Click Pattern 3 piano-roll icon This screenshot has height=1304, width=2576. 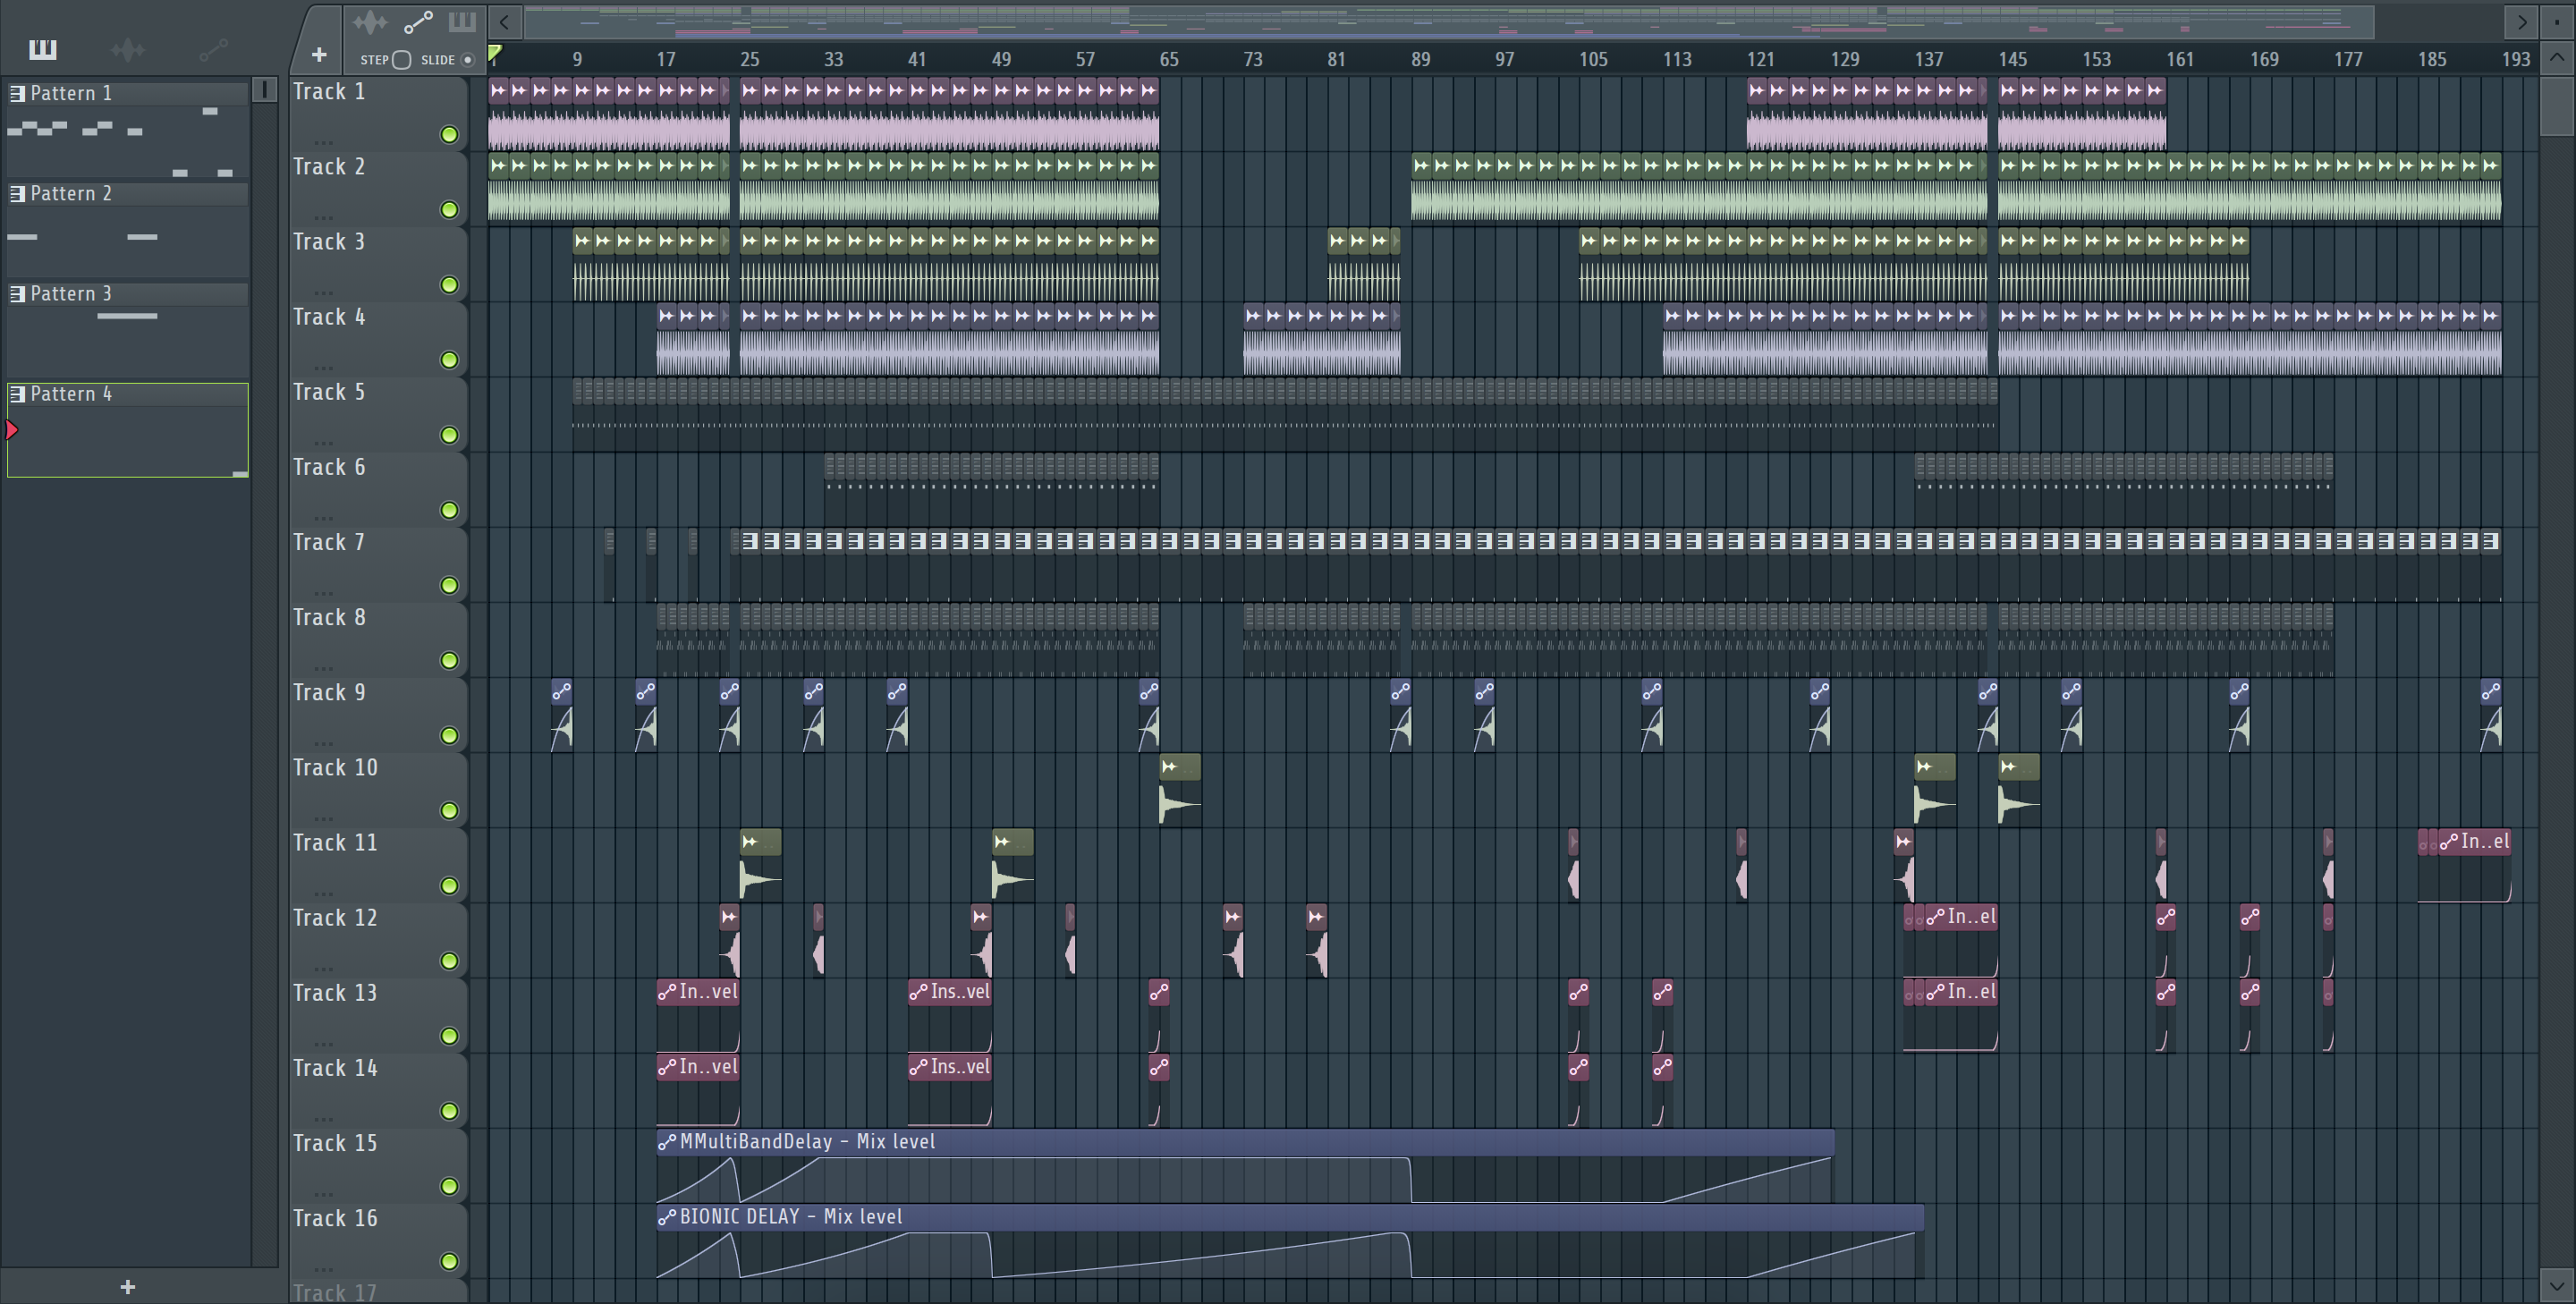click(17, 293)
